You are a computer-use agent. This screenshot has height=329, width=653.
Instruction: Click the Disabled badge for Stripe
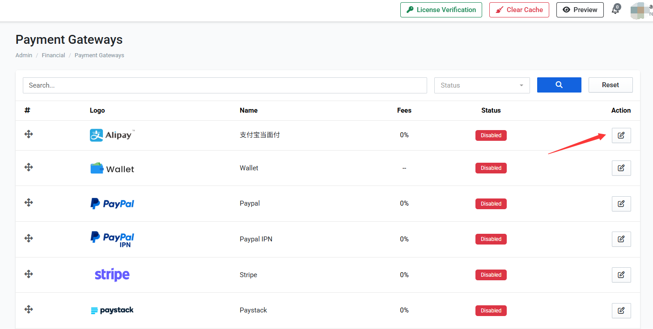coord(491,275)
